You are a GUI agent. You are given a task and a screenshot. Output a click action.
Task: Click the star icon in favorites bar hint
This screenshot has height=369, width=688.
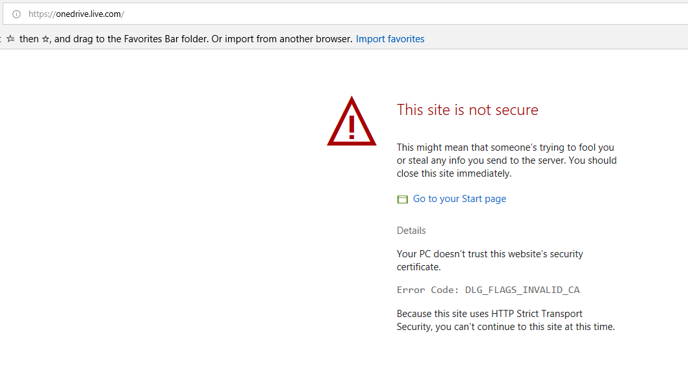[45, 39]
